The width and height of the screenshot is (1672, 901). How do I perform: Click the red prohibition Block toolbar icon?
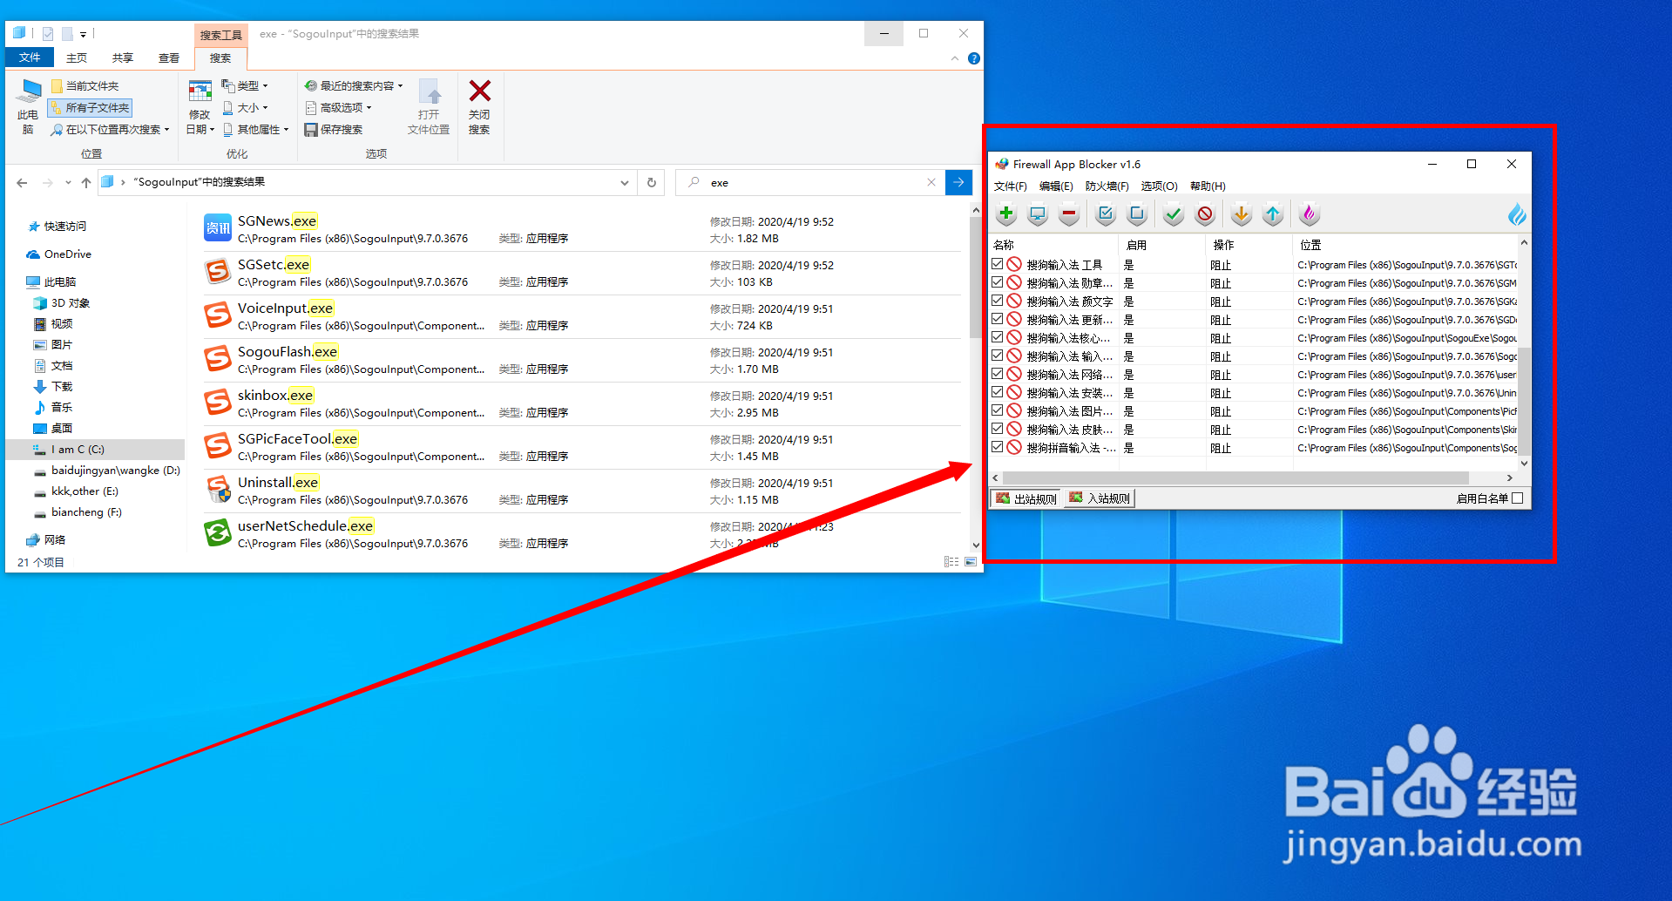tap(1205, 213)
